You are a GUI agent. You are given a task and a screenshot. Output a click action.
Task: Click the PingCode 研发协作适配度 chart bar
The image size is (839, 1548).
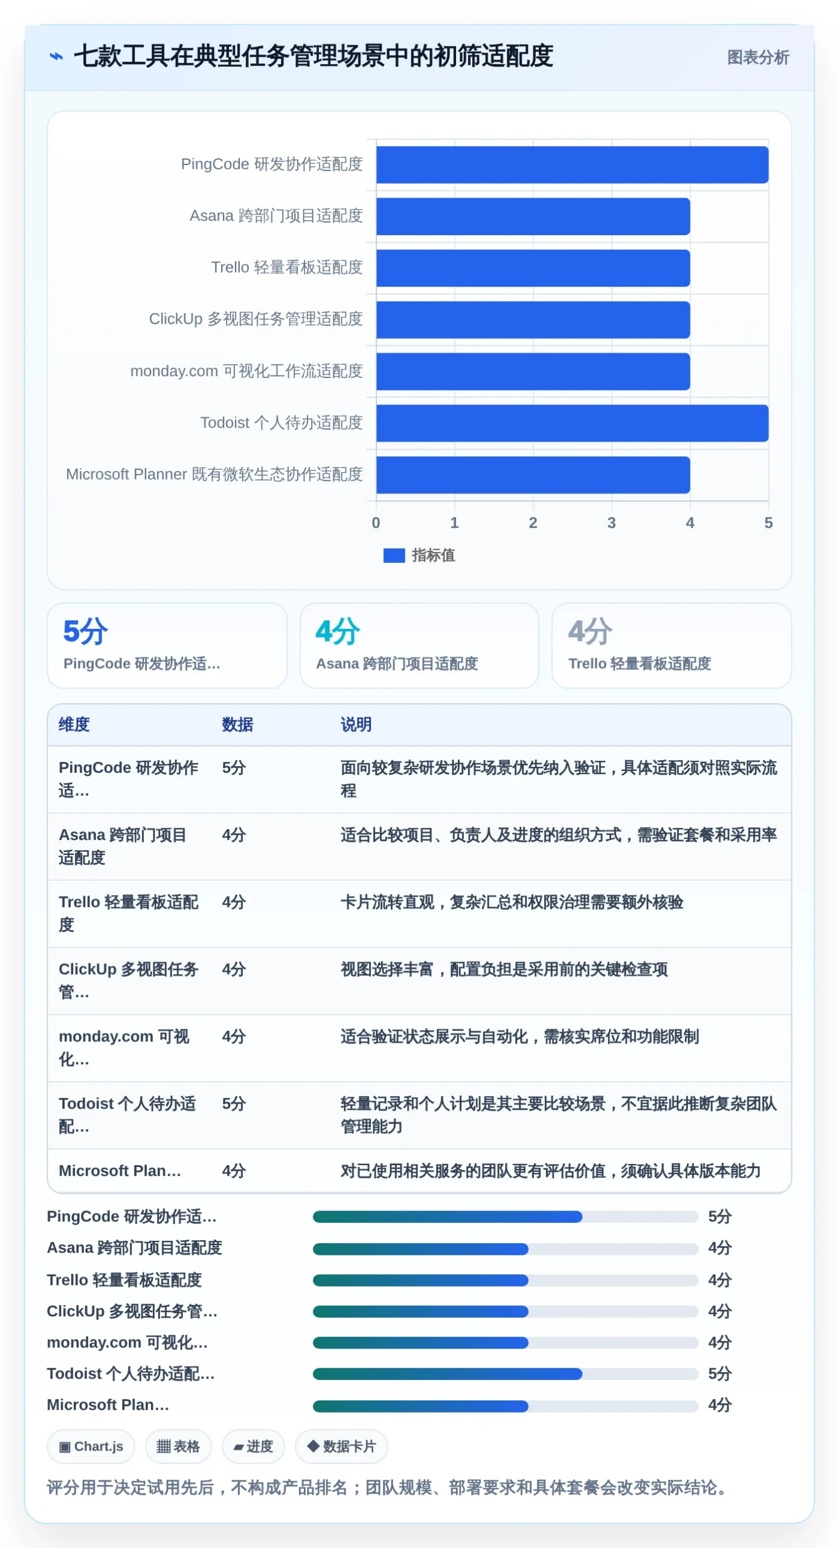[x=572, y=164]
